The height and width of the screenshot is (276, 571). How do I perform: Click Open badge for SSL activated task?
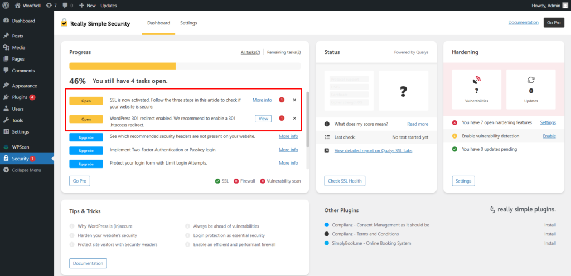86,101
